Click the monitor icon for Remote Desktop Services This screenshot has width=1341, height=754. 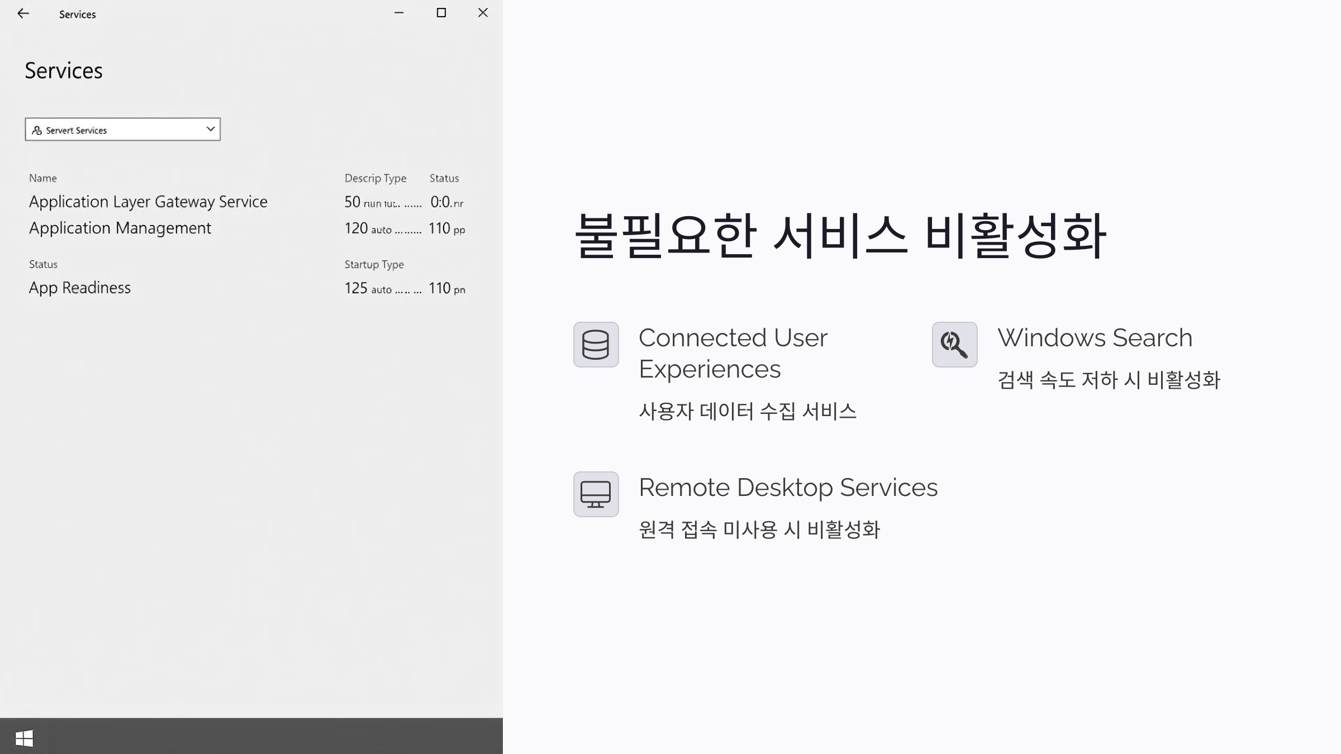click(x=596, y=494)
